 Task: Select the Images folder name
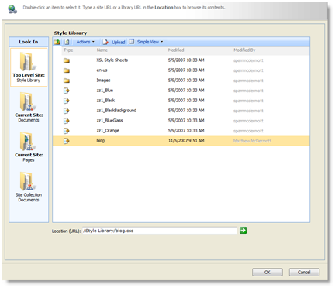click(103, 81)
